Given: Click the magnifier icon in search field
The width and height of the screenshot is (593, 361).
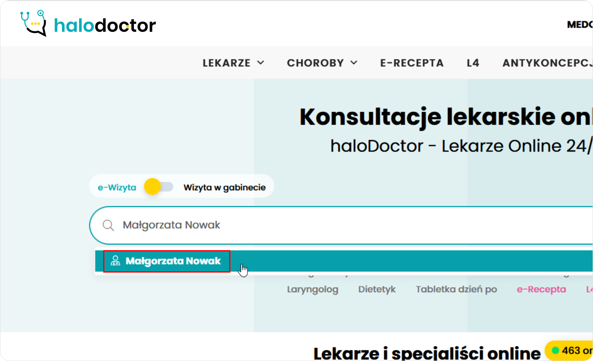Looking at the screenshot, I should (x=108, y=225).
